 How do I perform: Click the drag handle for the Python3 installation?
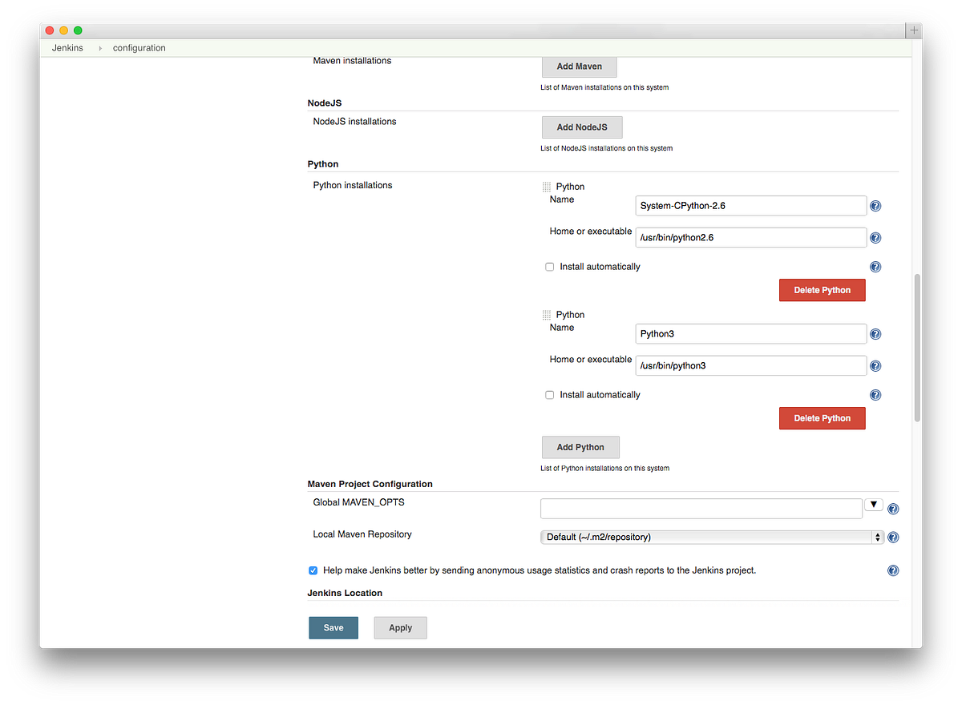[x=547, y=314]
